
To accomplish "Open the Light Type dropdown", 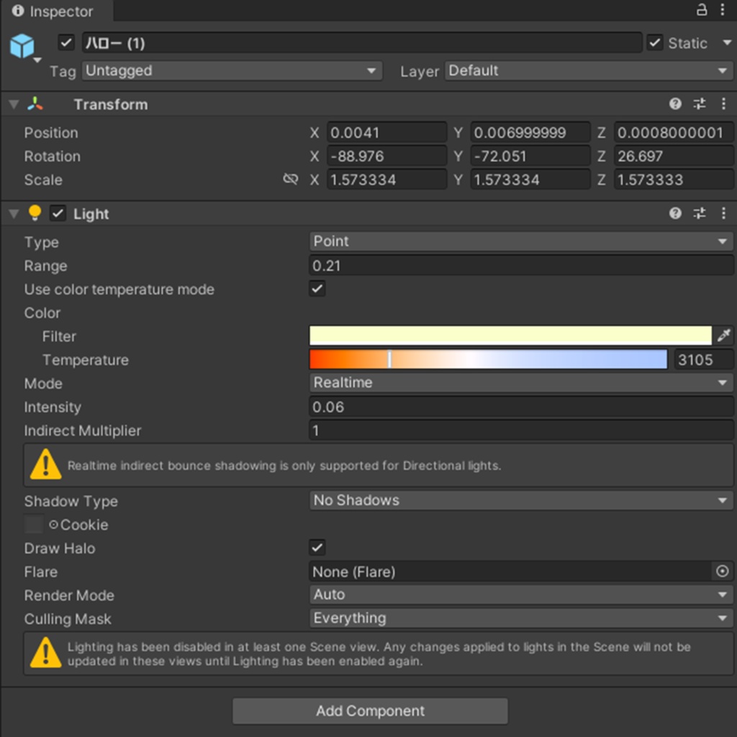I will (521, 242).
